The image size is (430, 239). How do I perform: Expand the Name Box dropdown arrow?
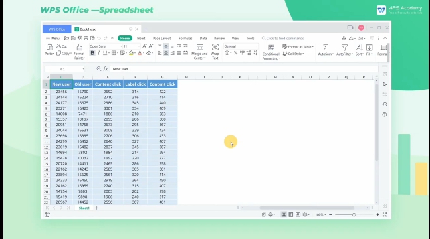pyautogui.click(x=83, y=69)
